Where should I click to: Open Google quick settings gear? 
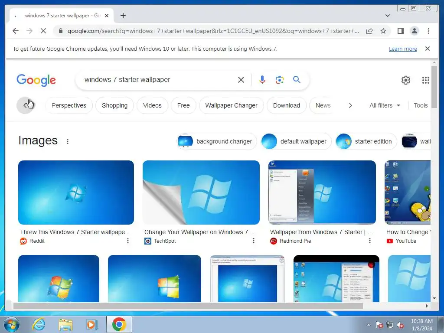point(406,80)
